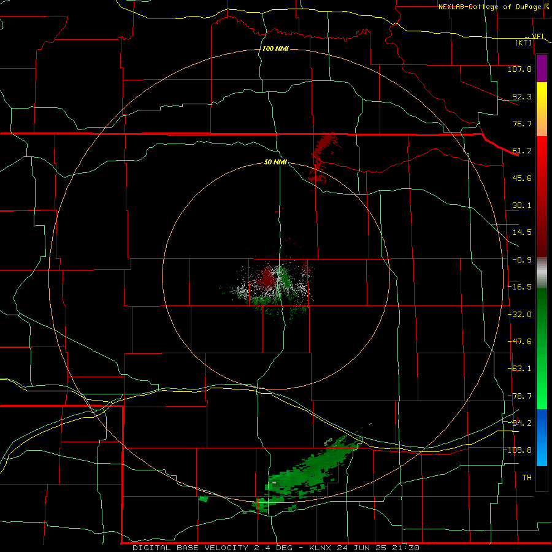This screenshot has width=552, height=552.
Task: Click the Digital Base Velocity caption text
Action: (275, 548)
